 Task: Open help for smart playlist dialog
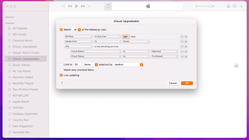click(62, 83)
